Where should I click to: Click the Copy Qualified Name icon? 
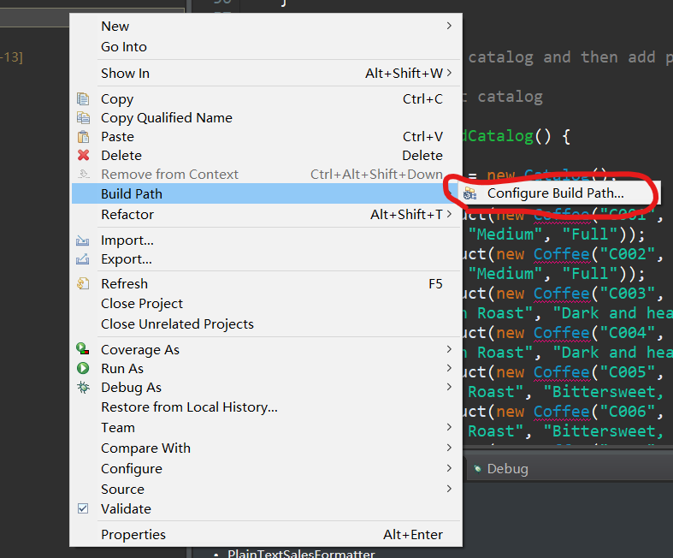pos(83,118)
